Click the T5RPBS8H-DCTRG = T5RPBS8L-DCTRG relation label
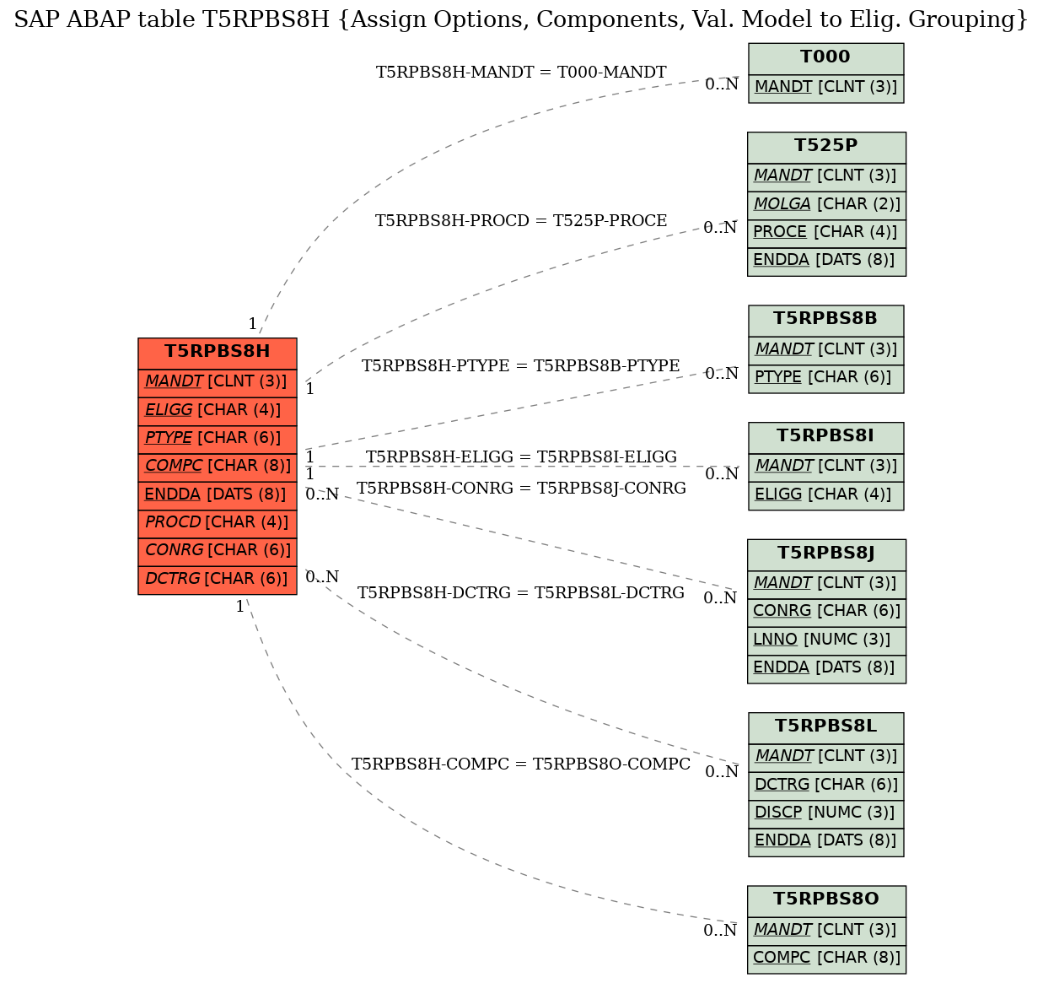 521,593
